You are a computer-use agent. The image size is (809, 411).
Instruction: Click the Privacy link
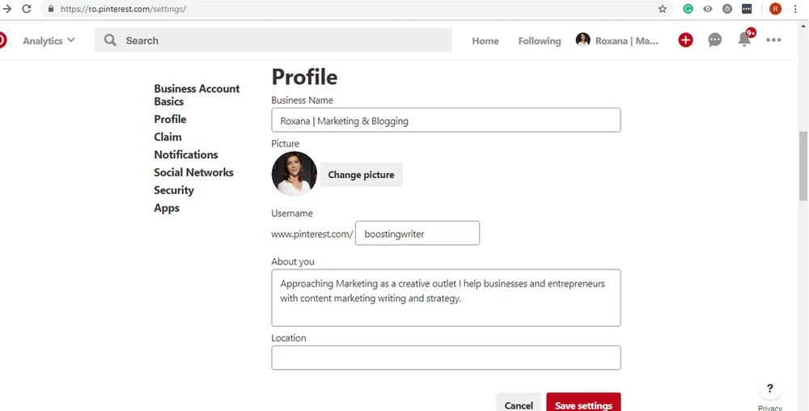pos(770,408)
